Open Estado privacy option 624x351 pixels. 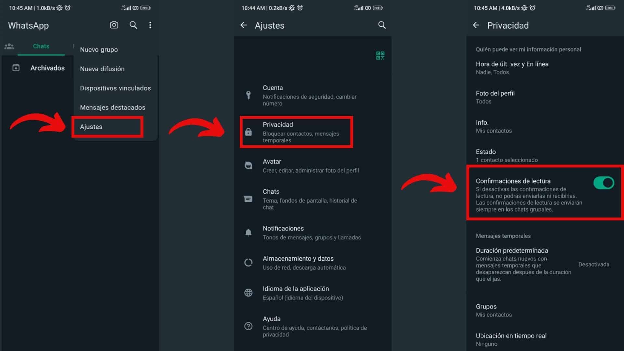point(545,155)
